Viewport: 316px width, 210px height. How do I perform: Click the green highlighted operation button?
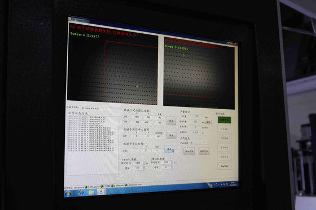(x=225, y=120)
